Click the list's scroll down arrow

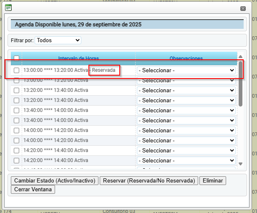(x=240, y=164)
